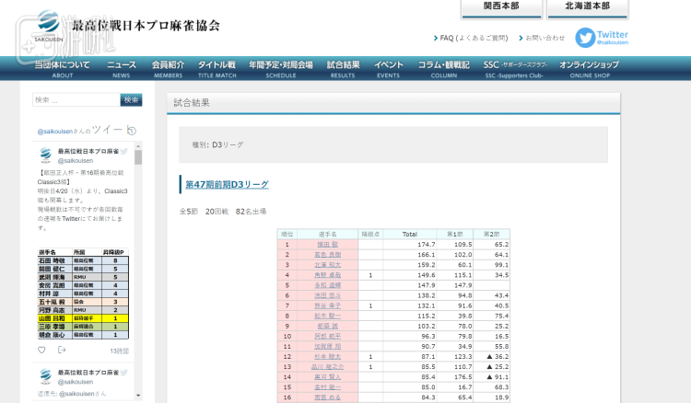Open the Twitter info icon beside ツイート

pos(132,131)
